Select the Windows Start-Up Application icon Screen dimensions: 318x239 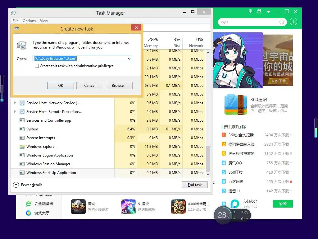22,172
